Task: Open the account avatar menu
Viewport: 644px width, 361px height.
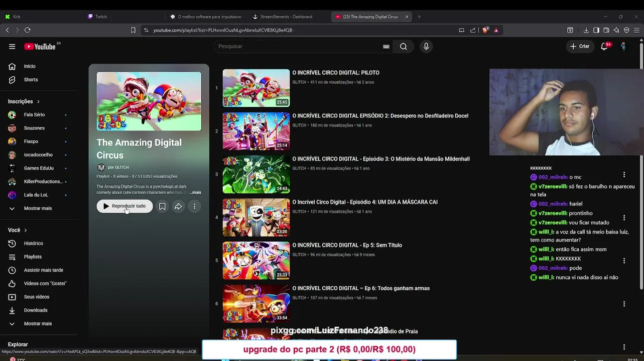Action: [x=623, y=47]
